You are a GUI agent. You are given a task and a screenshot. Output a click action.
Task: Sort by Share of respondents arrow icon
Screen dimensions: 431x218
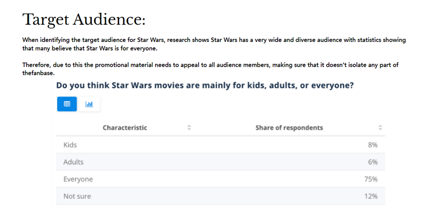(x=380, y=128)
